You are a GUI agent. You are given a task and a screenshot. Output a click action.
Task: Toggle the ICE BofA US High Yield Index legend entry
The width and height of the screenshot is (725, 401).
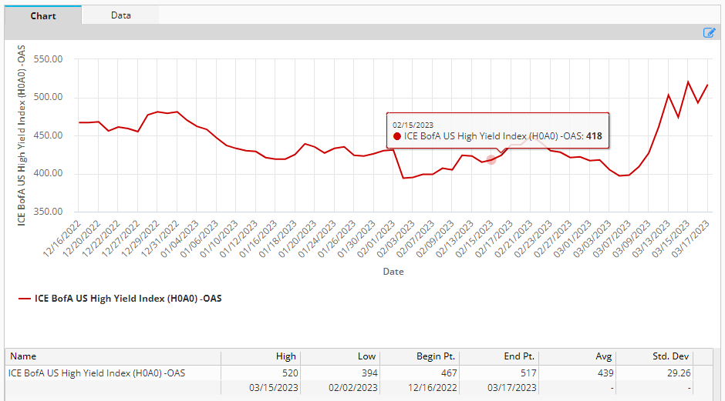coord(120,299)
